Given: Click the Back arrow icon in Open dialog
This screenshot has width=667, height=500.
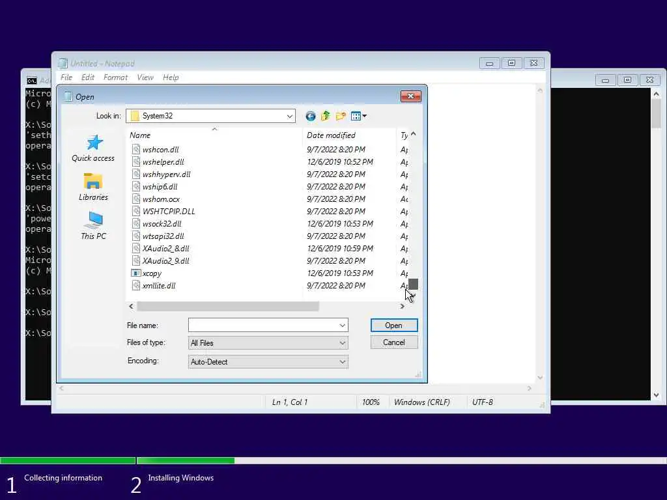Looking at the screenshot, I should [x=311, y=116].
